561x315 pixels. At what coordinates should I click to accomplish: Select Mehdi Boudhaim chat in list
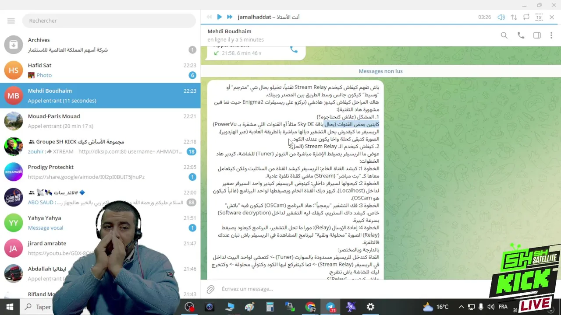tap(100, 95)
